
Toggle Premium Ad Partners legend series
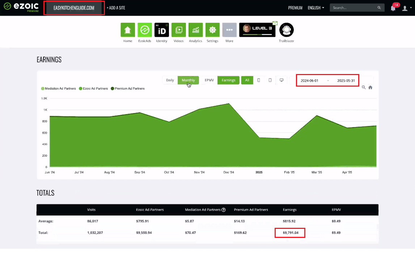click(128, 88)
